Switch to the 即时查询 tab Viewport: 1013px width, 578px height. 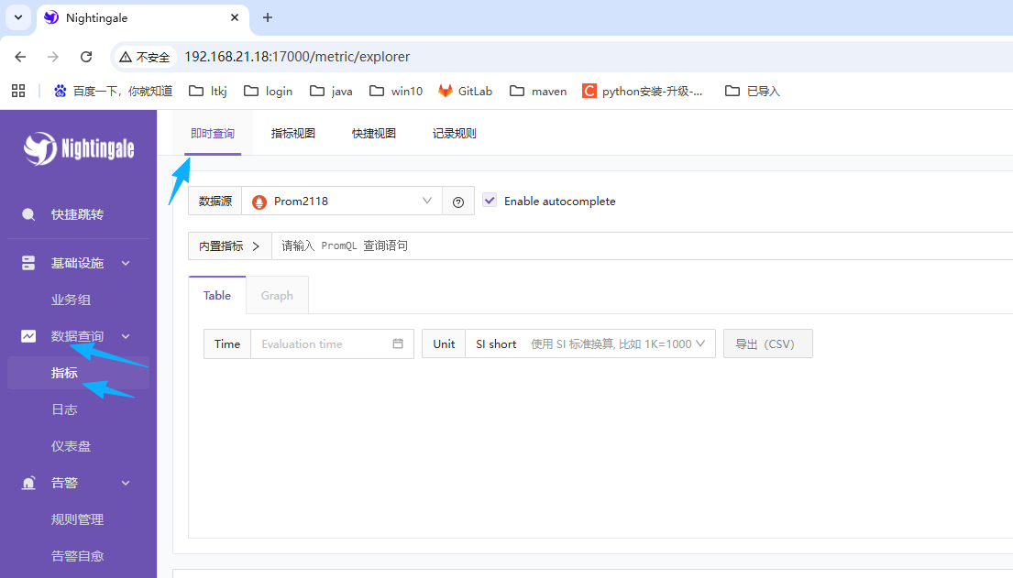pos(213,134)
